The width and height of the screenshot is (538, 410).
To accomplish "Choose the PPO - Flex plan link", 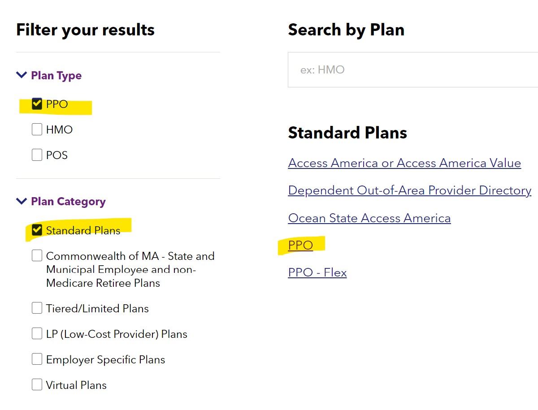I will click(x=317, y=272).
